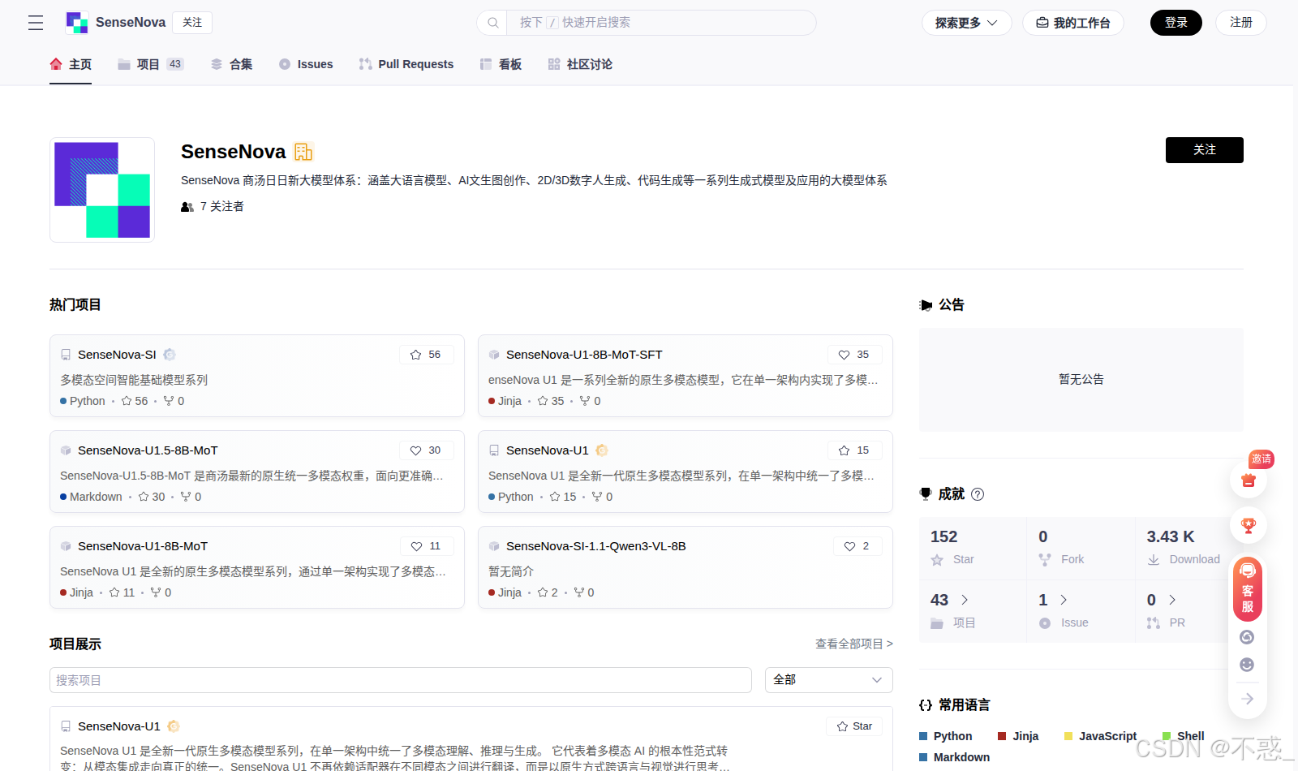This screenshot has width=1298, height=771.
Task: Open SenseNova-U1-8B-MoT project link
Action: [143, 546]
